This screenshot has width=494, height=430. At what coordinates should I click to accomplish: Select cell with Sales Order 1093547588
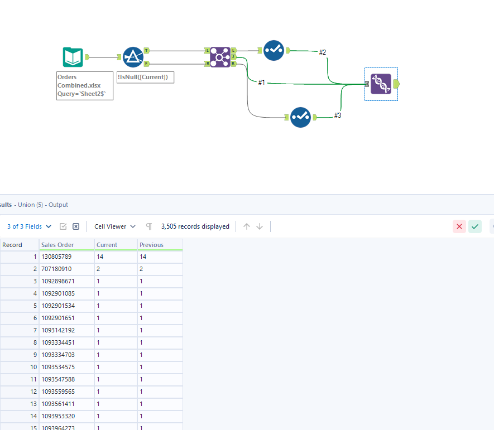(66, 380)
